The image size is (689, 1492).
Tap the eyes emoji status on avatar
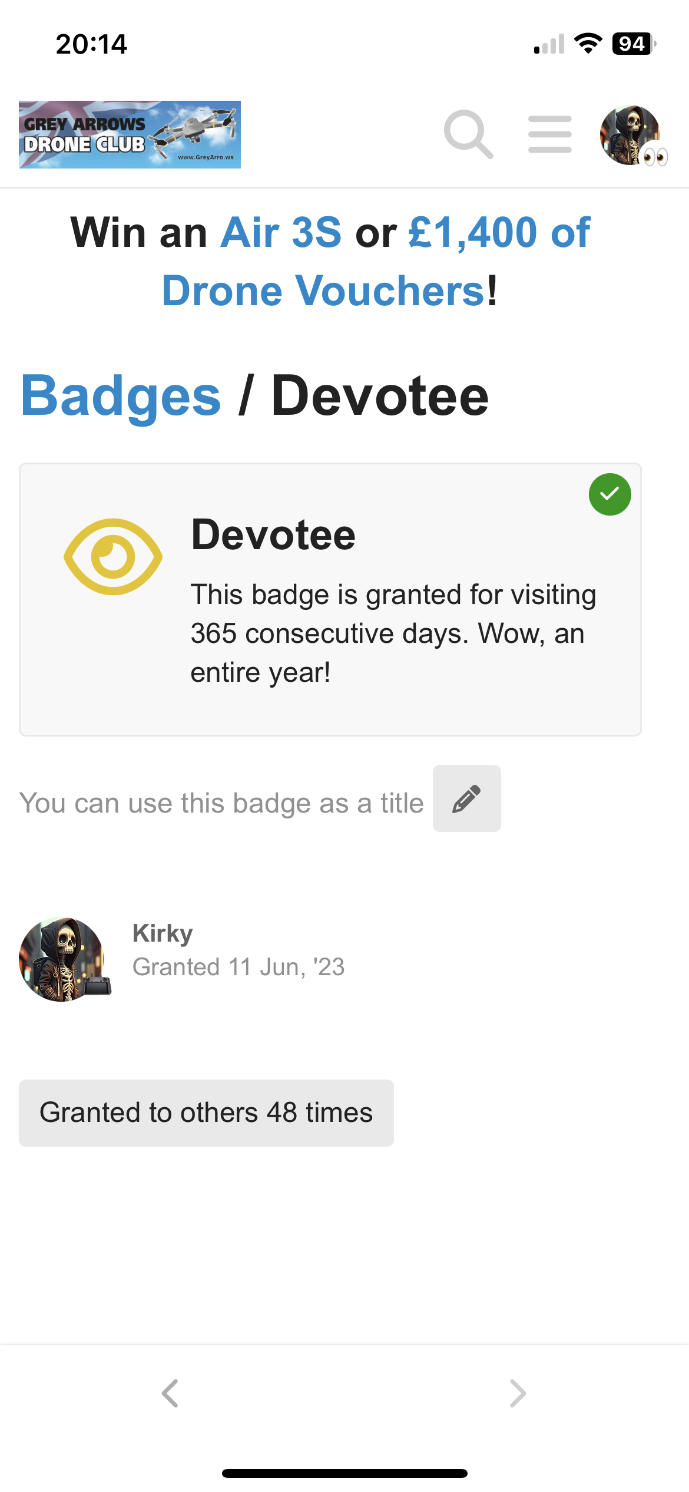[655, 156]
